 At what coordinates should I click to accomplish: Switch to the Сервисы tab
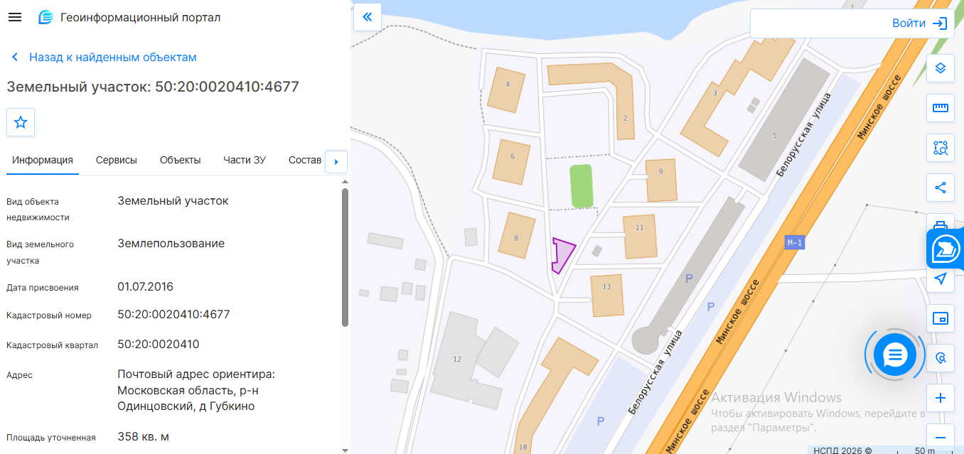point(117,160)
